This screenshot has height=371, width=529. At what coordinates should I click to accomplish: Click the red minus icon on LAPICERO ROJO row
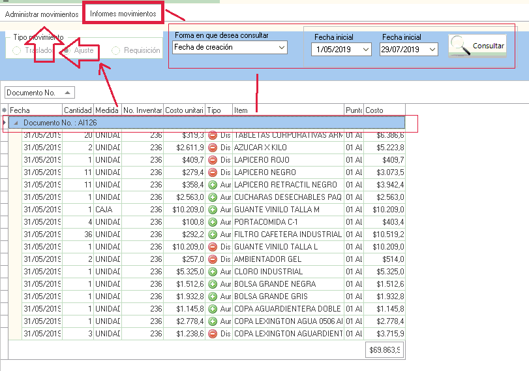pyautogui.click(x=213, y=160)
